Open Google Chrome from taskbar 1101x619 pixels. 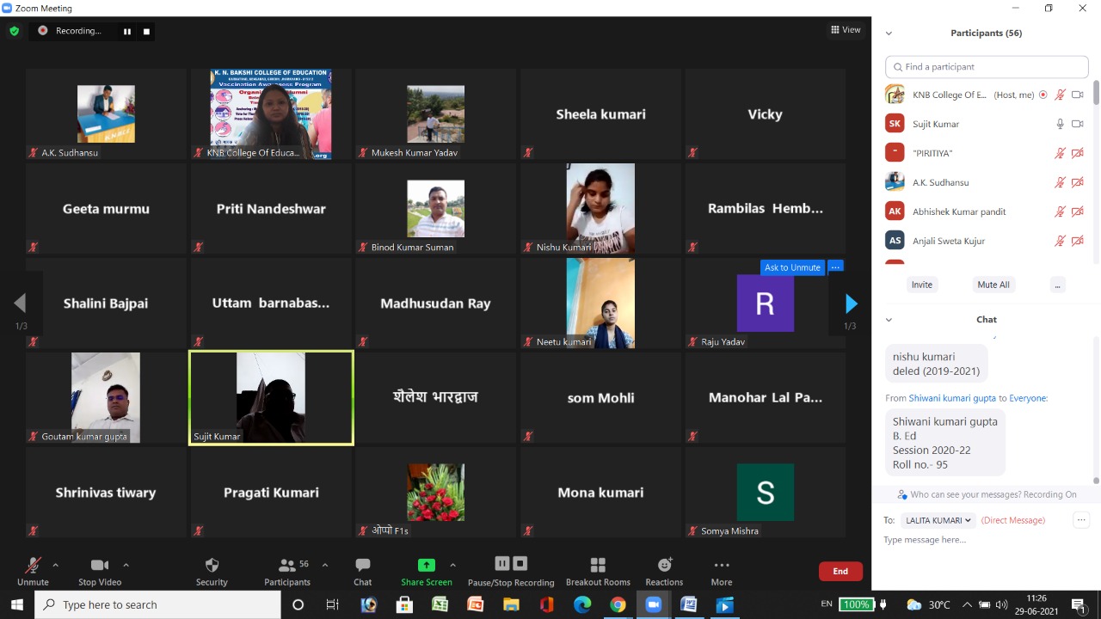click(618, 604)
